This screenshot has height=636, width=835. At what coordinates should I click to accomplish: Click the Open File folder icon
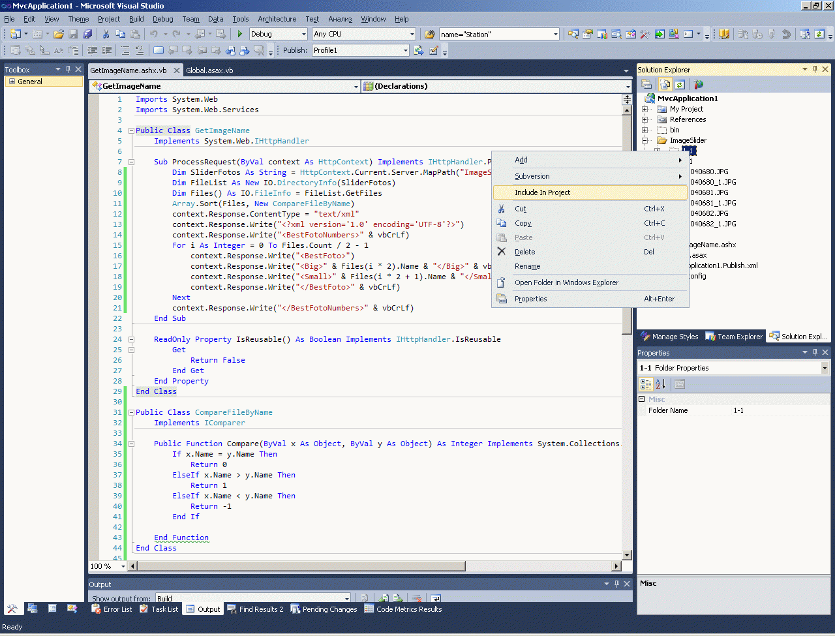tap(59, 34)
